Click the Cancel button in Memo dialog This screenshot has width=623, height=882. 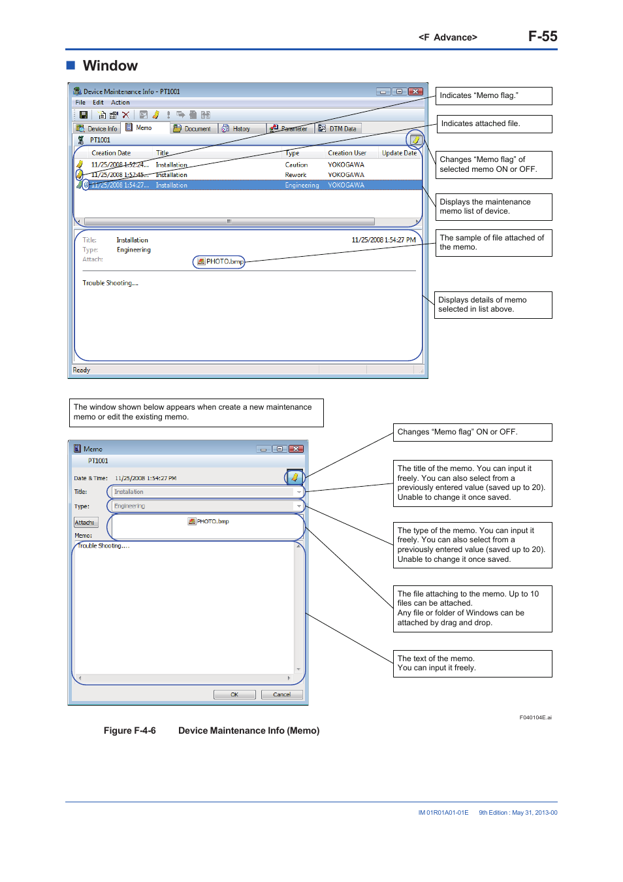(x=282, y=694)
